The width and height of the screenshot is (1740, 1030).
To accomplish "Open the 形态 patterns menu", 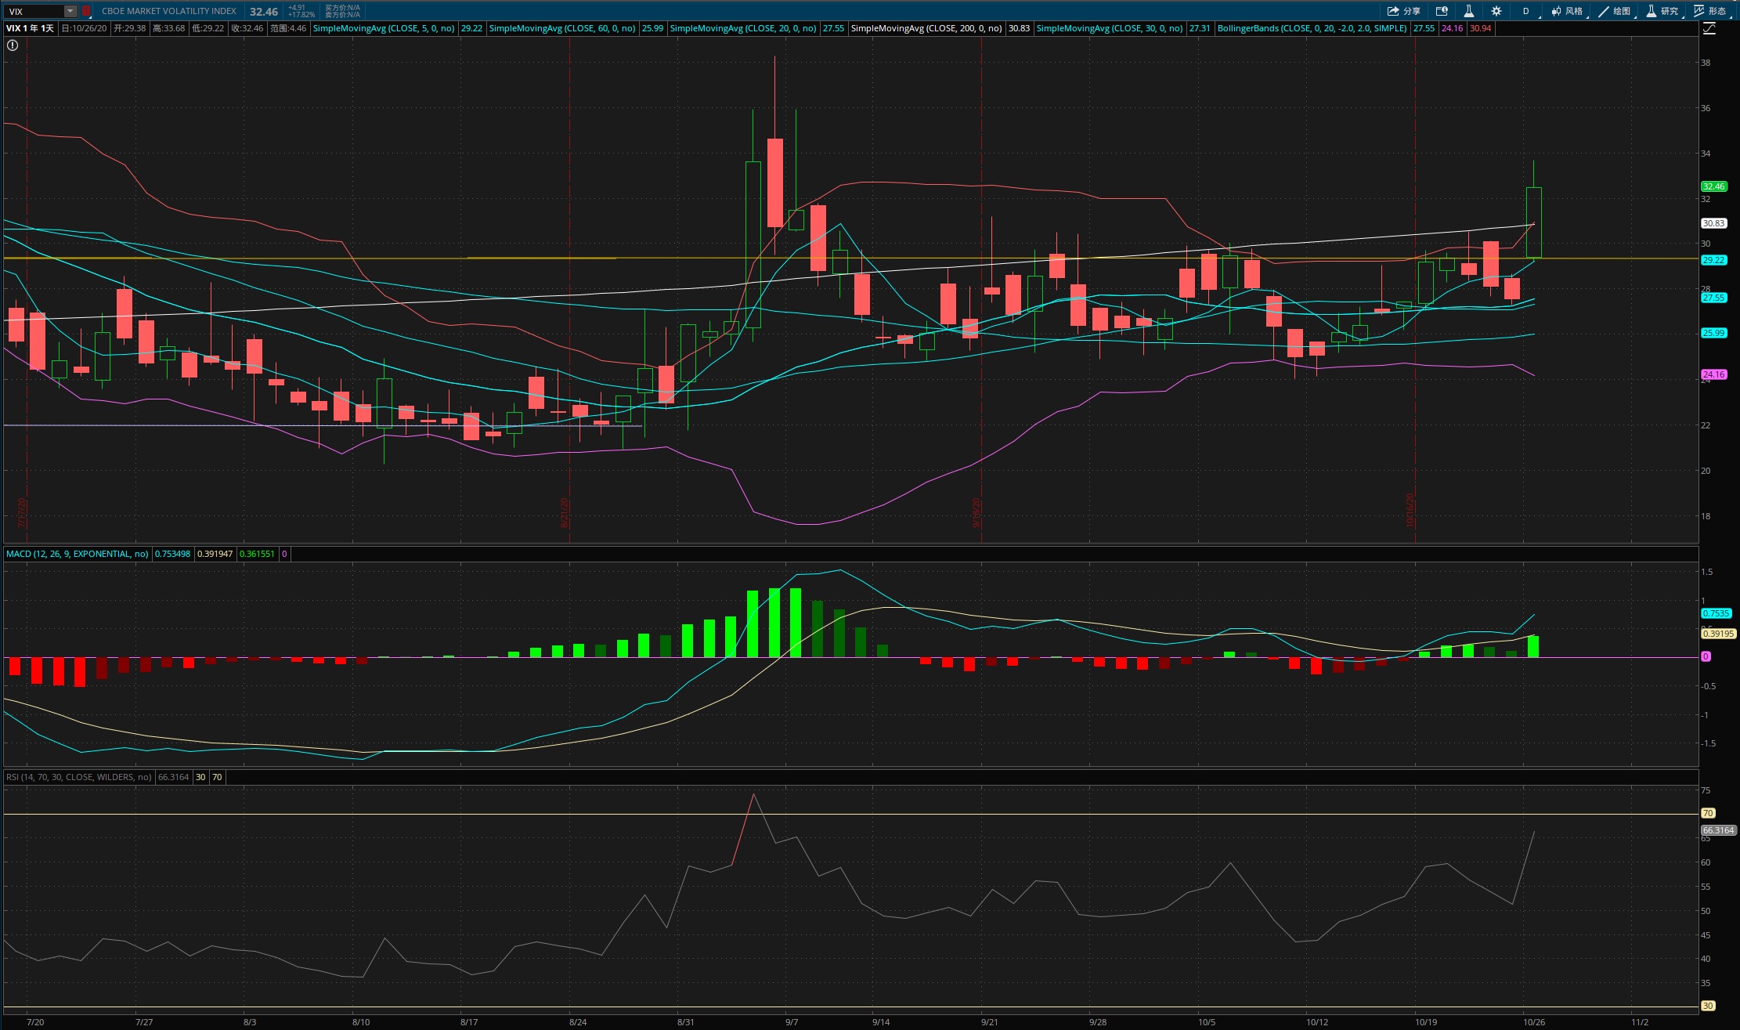I will [1710, 11].
